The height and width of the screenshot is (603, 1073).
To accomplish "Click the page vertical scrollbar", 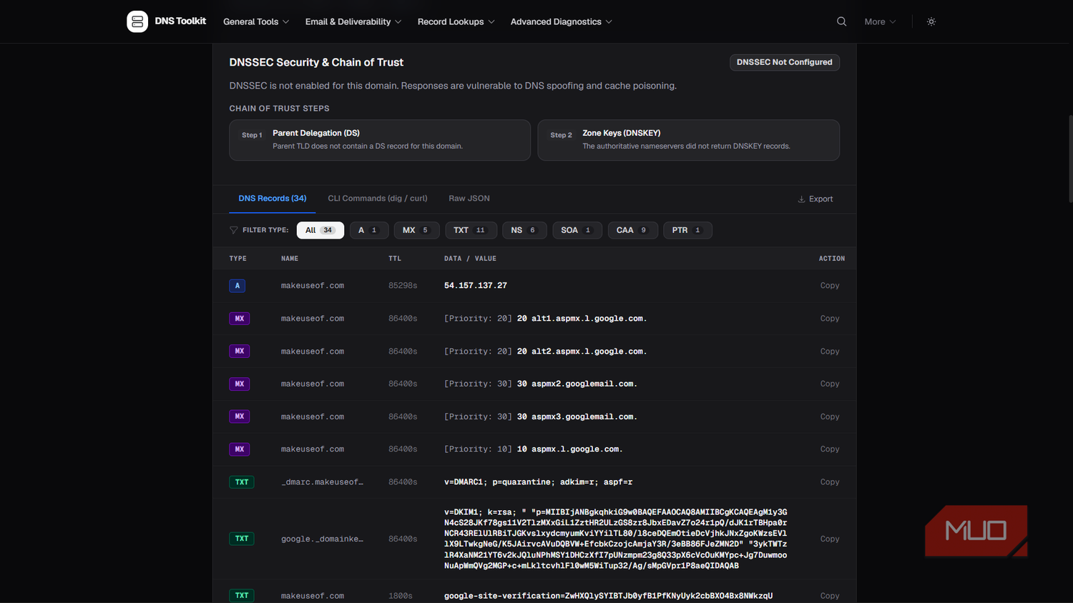I will [1070, 157].
